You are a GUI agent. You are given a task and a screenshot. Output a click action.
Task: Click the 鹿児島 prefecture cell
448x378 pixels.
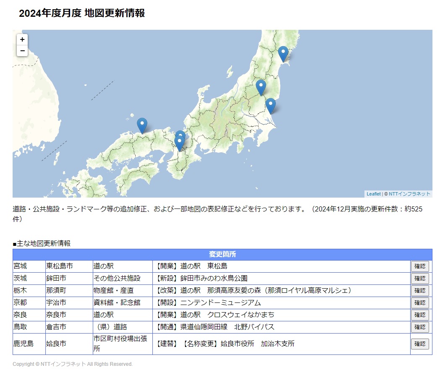29,344
